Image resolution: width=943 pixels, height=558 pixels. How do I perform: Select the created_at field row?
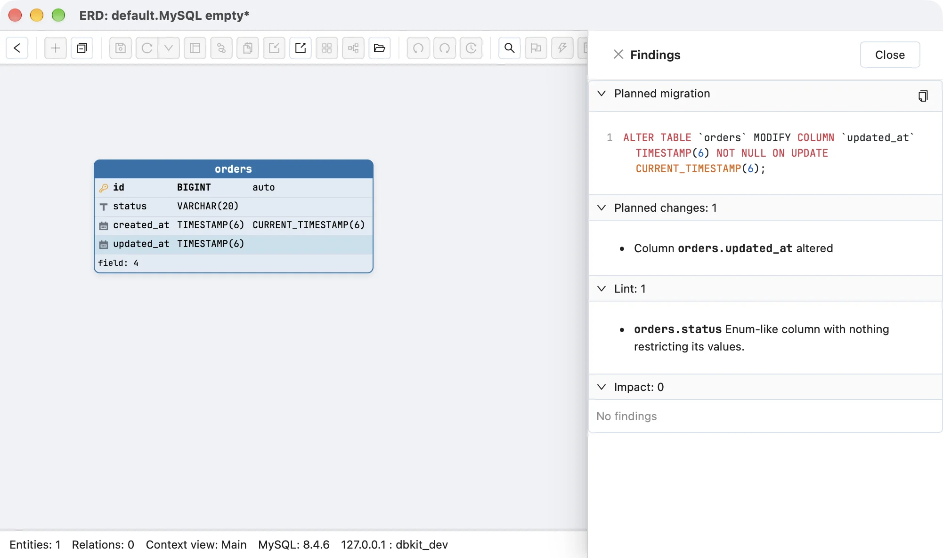pos(234,225)
